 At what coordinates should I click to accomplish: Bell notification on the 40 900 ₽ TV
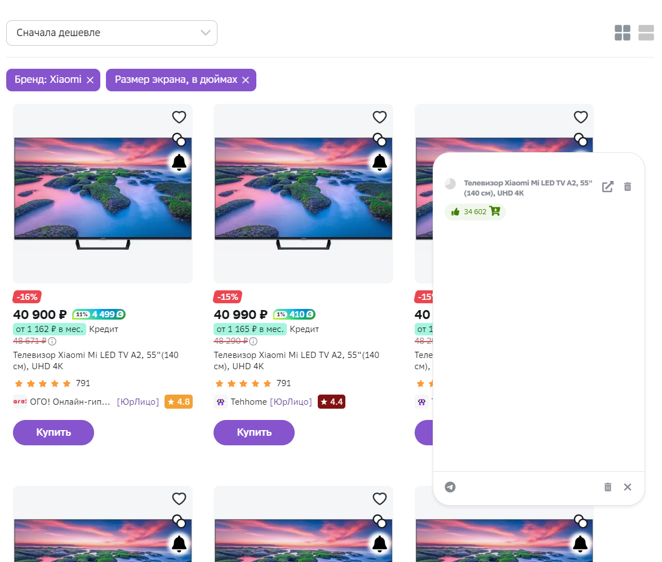[x=179, y=162]
